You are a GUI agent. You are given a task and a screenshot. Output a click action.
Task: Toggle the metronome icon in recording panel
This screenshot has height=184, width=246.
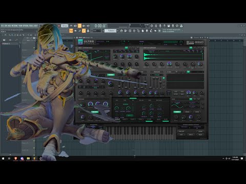click(x=71, y=26)
